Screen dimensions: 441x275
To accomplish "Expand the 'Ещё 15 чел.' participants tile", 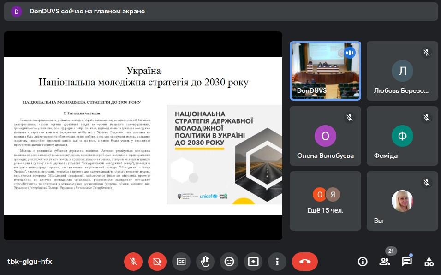I will point(325,201).
